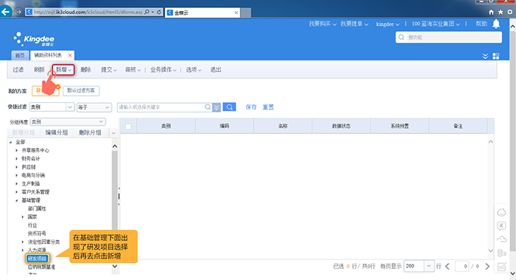This screenshot has height=280, width=516.
Task: Open the 100 蓝海实业集团 organization menu
Action: tap(436, 24)
